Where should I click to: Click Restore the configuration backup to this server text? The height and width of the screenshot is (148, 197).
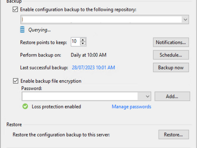(61, 134)
